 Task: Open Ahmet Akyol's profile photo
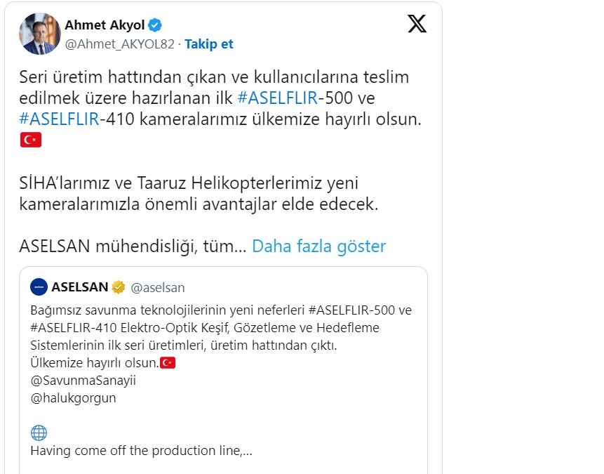point(41,34)
